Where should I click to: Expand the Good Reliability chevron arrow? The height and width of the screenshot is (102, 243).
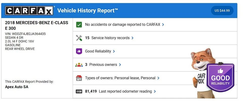tap(114, 51)
